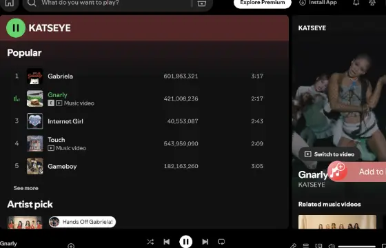
Task: Open the Hands Off Gabriela! artist pick pill
Action: tap(82, 222)
